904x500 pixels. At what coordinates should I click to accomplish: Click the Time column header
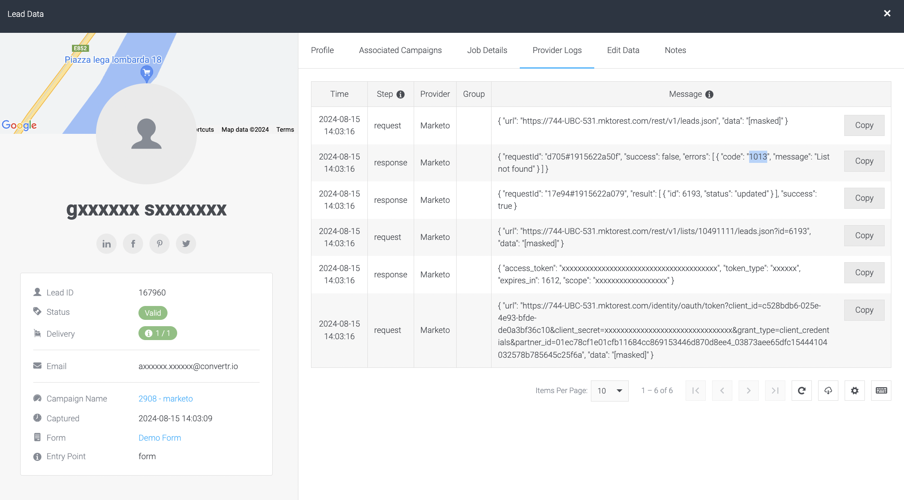tap(339, 94)
